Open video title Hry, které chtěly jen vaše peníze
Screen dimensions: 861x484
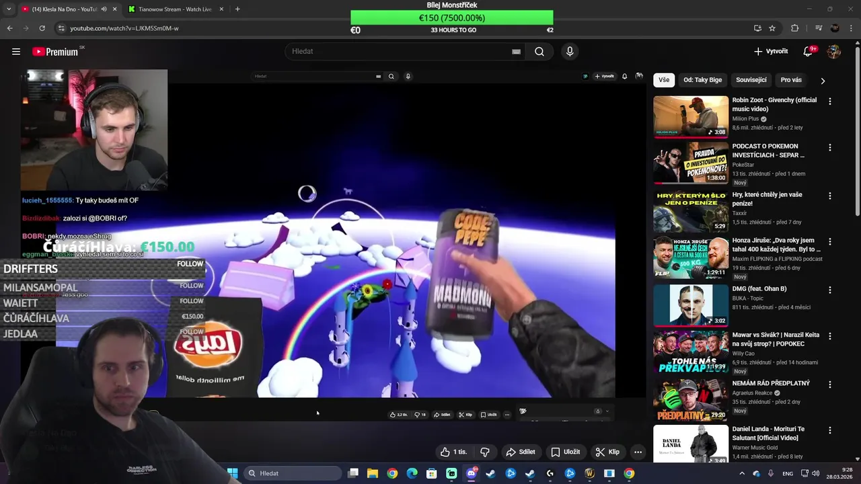(x=767, y=199)
